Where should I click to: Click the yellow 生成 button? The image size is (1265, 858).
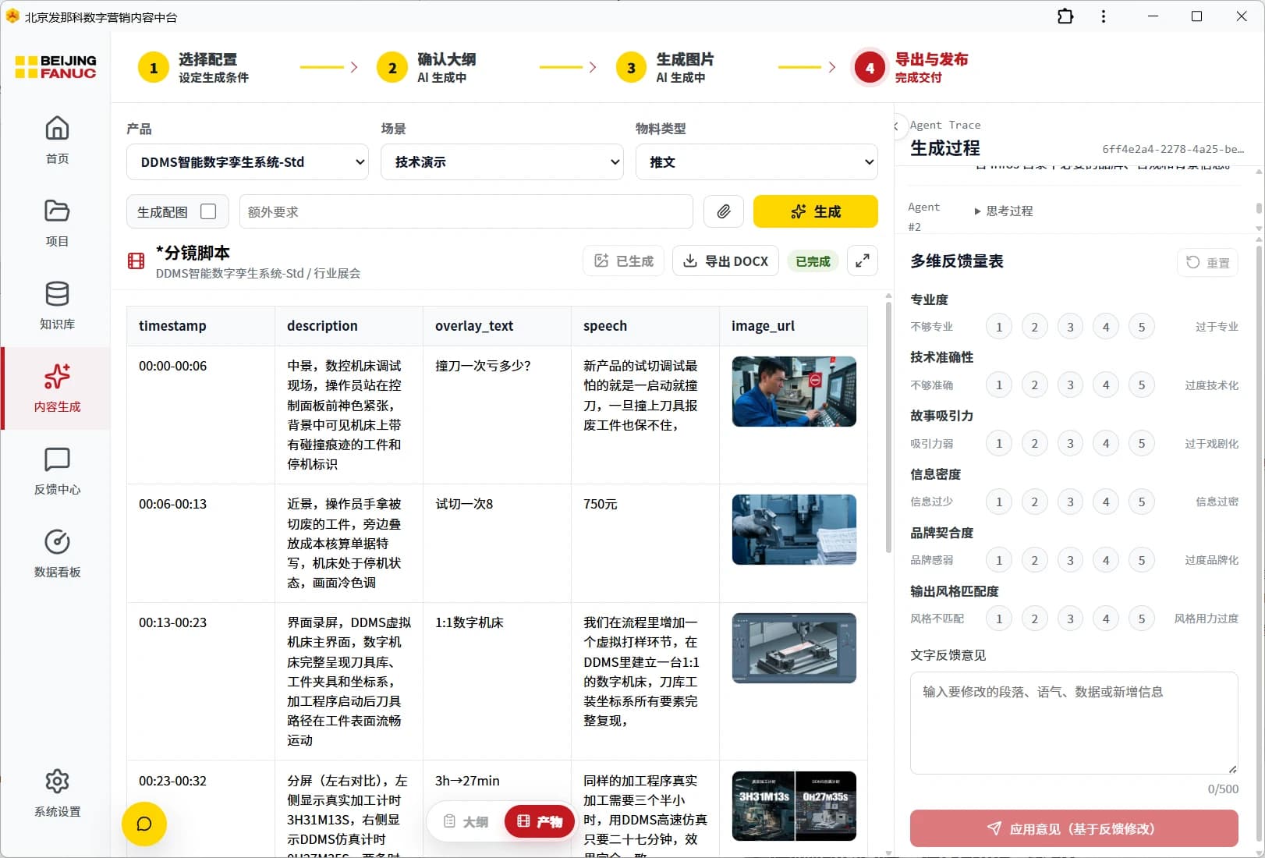click(x=816, y=211)
